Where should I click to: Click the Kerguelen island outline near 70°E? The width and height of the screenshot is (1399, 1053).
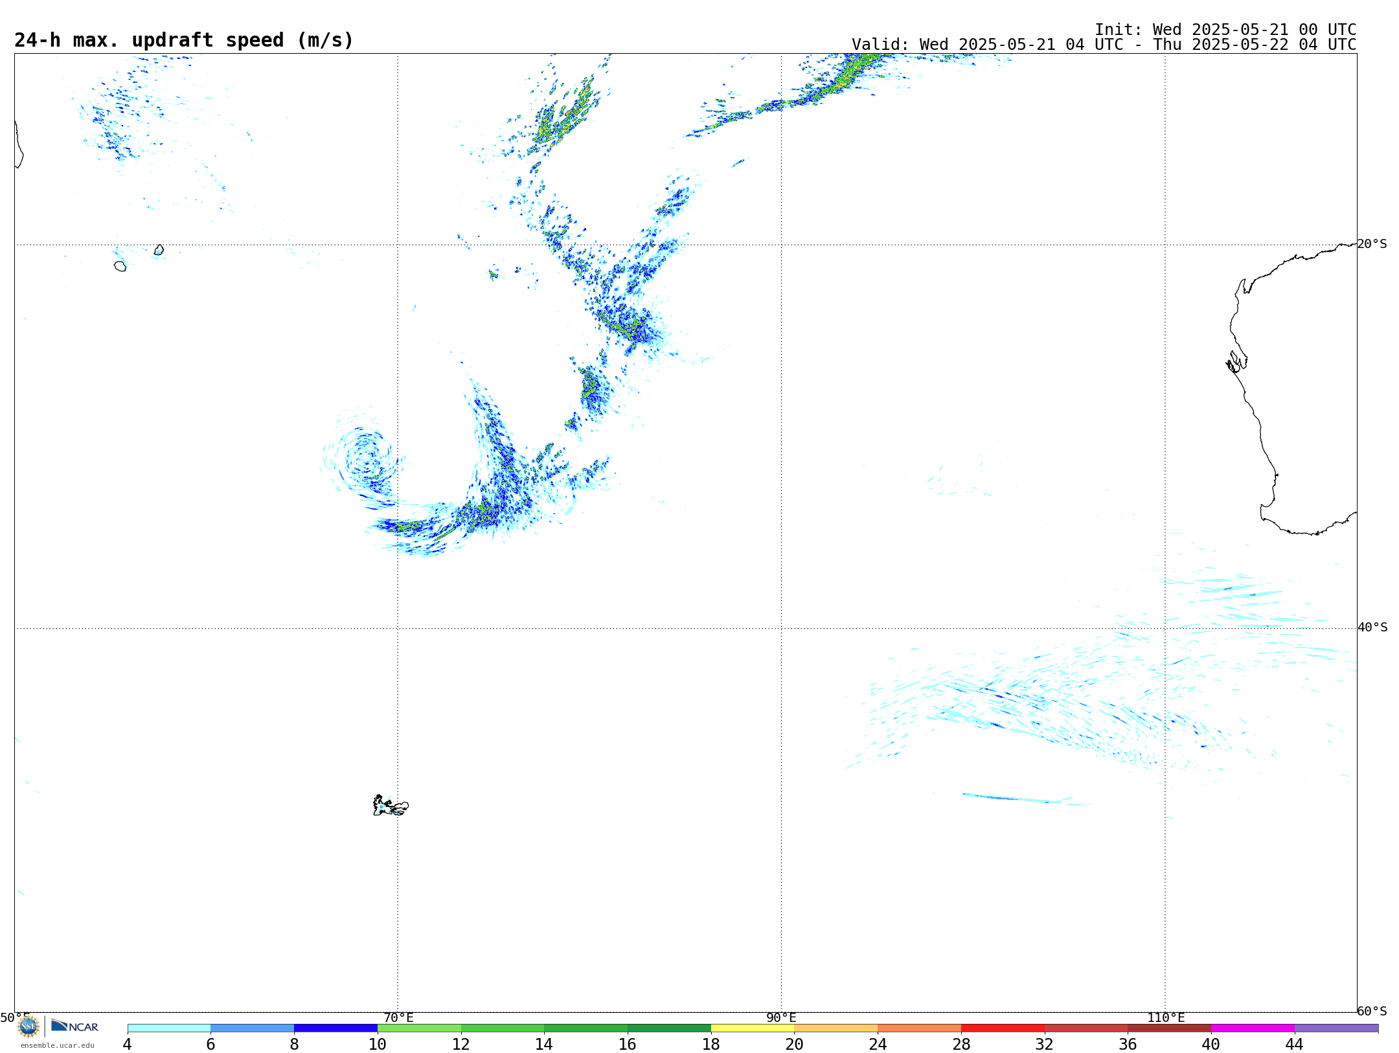click(x=391, y=806)
